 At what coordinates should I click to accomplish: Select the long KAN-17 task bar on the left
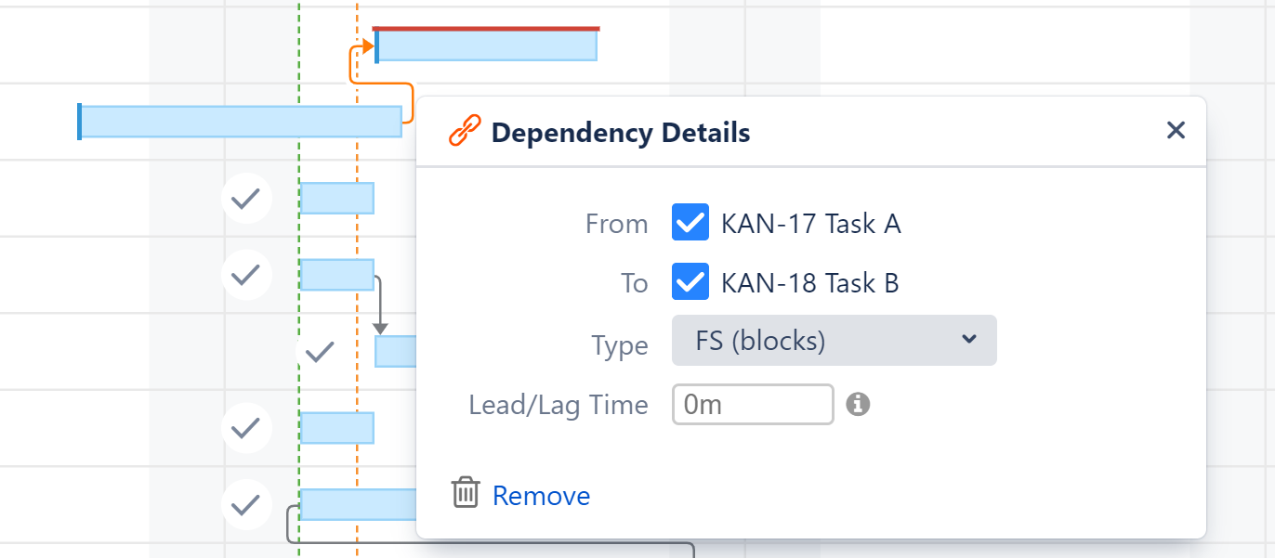tap(237, 121)
